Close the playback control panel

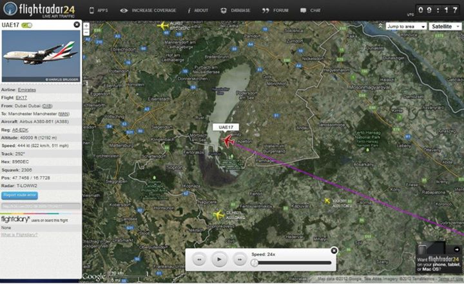(x=334, y=251)
